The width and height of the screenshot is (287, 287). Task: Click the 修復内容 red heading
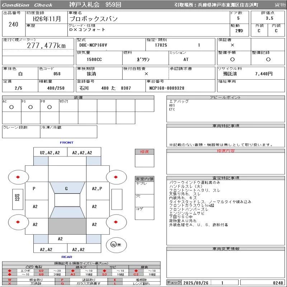click(x=226, y=151)
